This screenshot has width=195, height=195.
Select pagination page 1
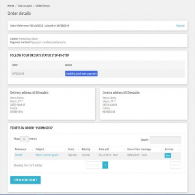click(x=105, y=165)
